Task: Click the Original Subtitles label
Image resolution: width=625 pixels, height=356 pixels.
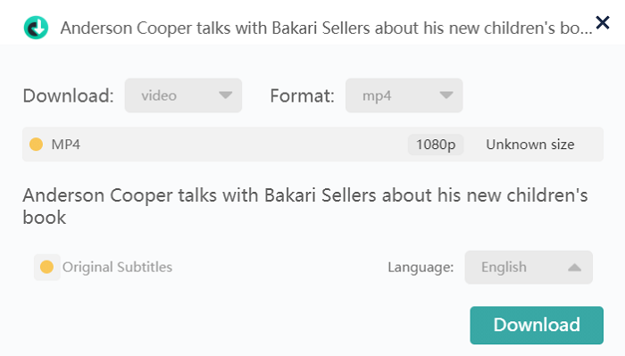Action: coord(117,267)
